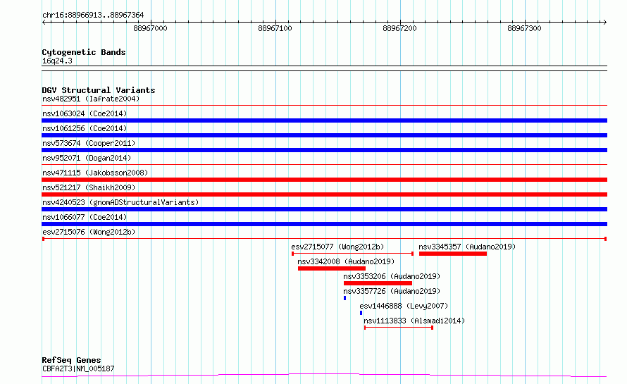
Task: Click the Cytogenetic Bands track title
Action: pyautogui.click(x=84, y=52)
